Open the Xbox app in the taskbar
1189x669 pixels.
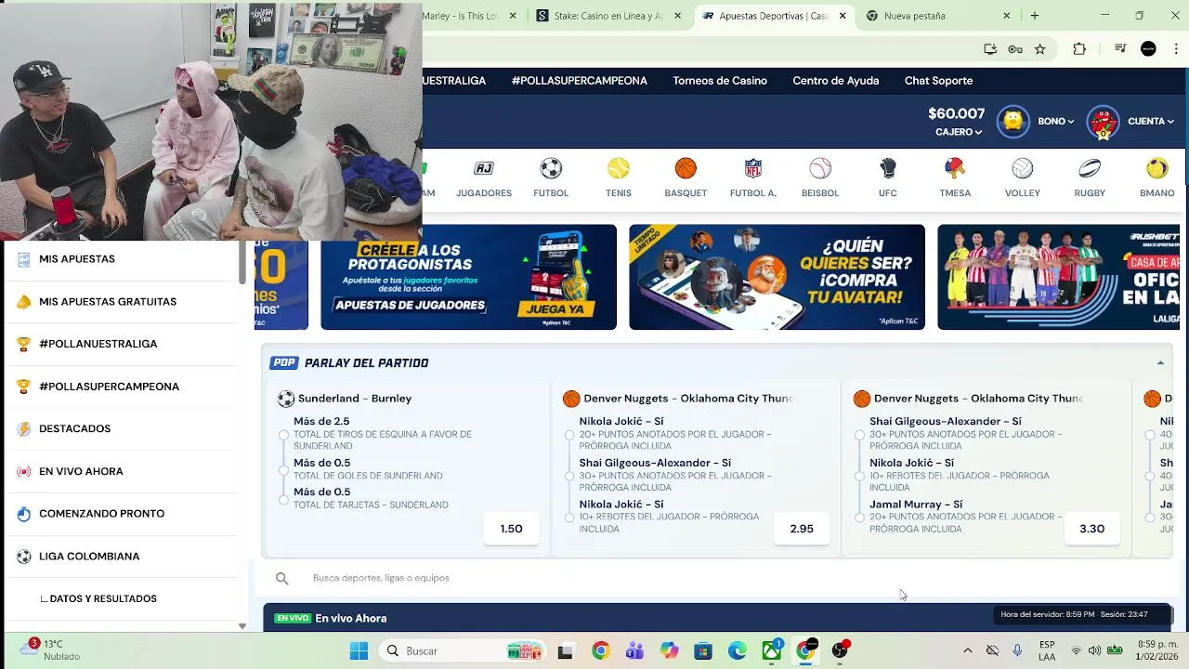772,651
